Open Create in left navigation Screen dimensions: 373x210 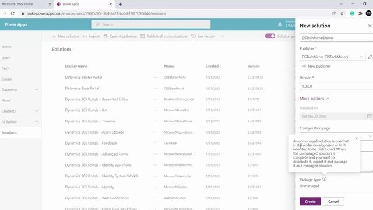(6, 79)
